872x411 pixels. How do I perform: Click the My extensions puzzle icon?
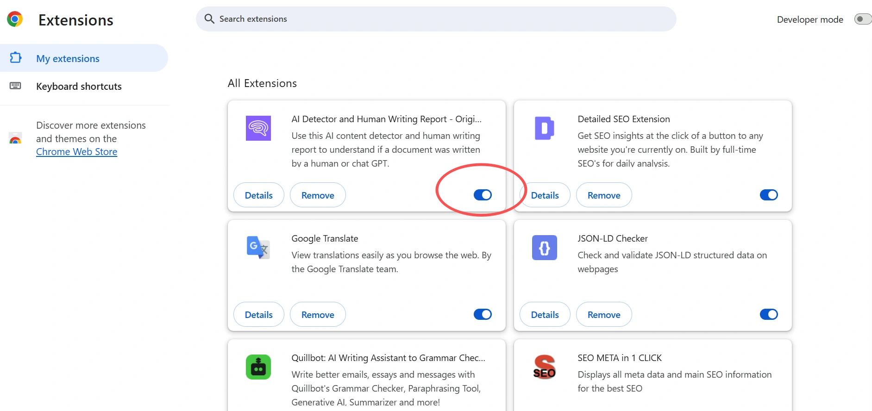click(16, 58)
